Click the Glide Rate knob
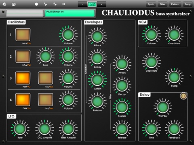This screenshot has width=194, height=145. pyautogui.click(x=152, y=62)
